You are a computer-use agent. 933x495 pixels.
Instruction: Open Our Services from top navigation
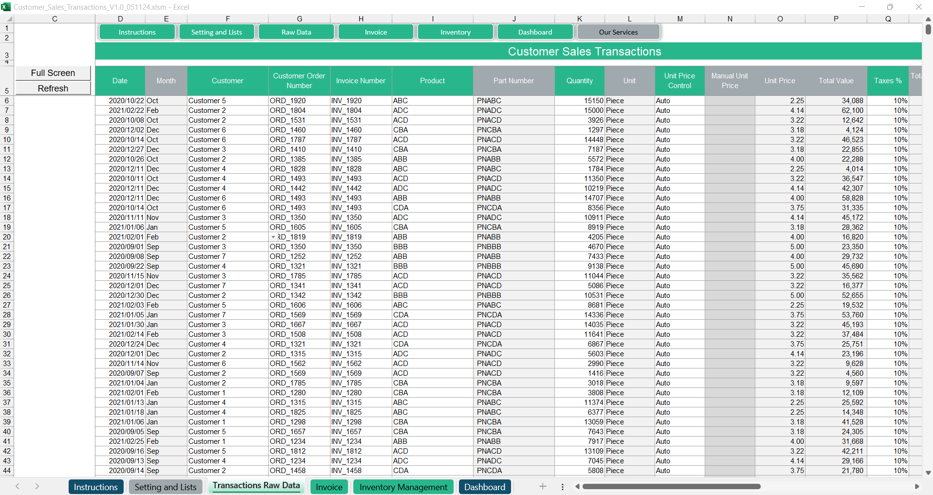pos(618,32)
